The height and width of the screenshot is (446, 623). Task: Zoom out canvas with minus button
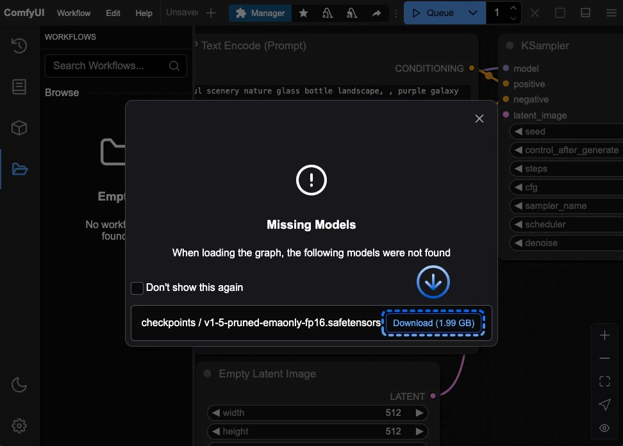[604, 358]
